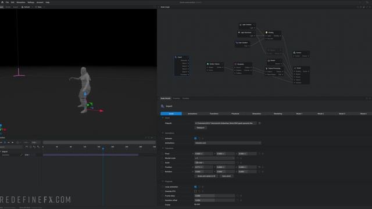
Task: Open the Help menu
Action: point(48,2)
